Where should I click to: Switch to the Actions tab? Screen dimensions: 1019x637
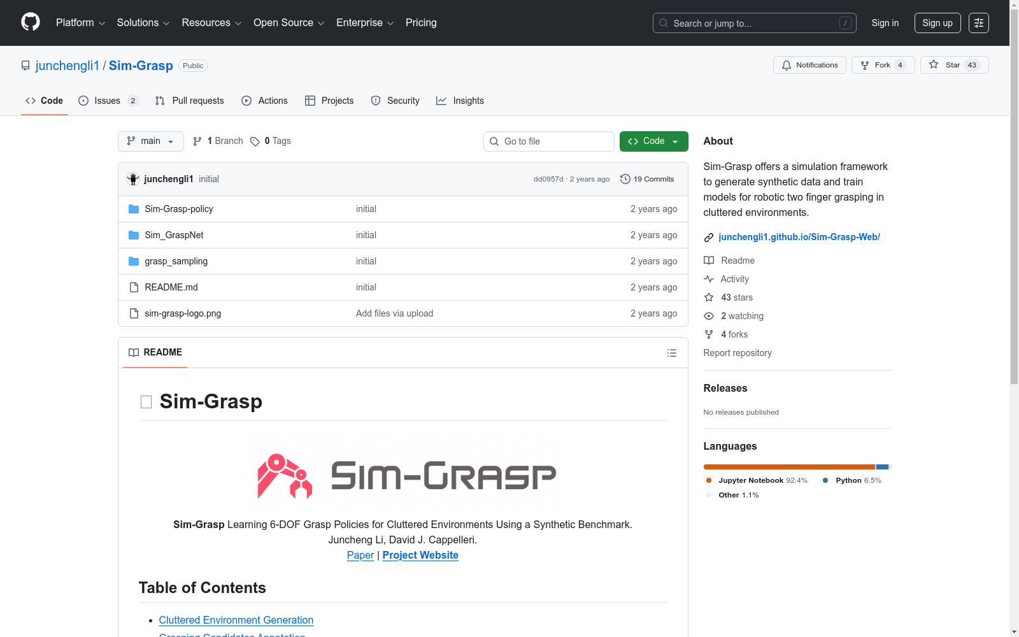(264, 101)
